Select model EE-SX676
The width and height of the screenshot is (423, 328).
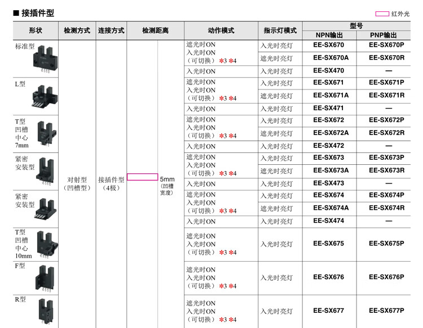coord(329,277)
